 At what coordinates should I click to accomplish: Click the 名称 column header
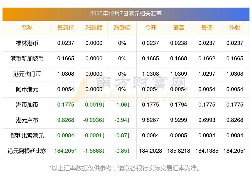(x=27, y=28)
